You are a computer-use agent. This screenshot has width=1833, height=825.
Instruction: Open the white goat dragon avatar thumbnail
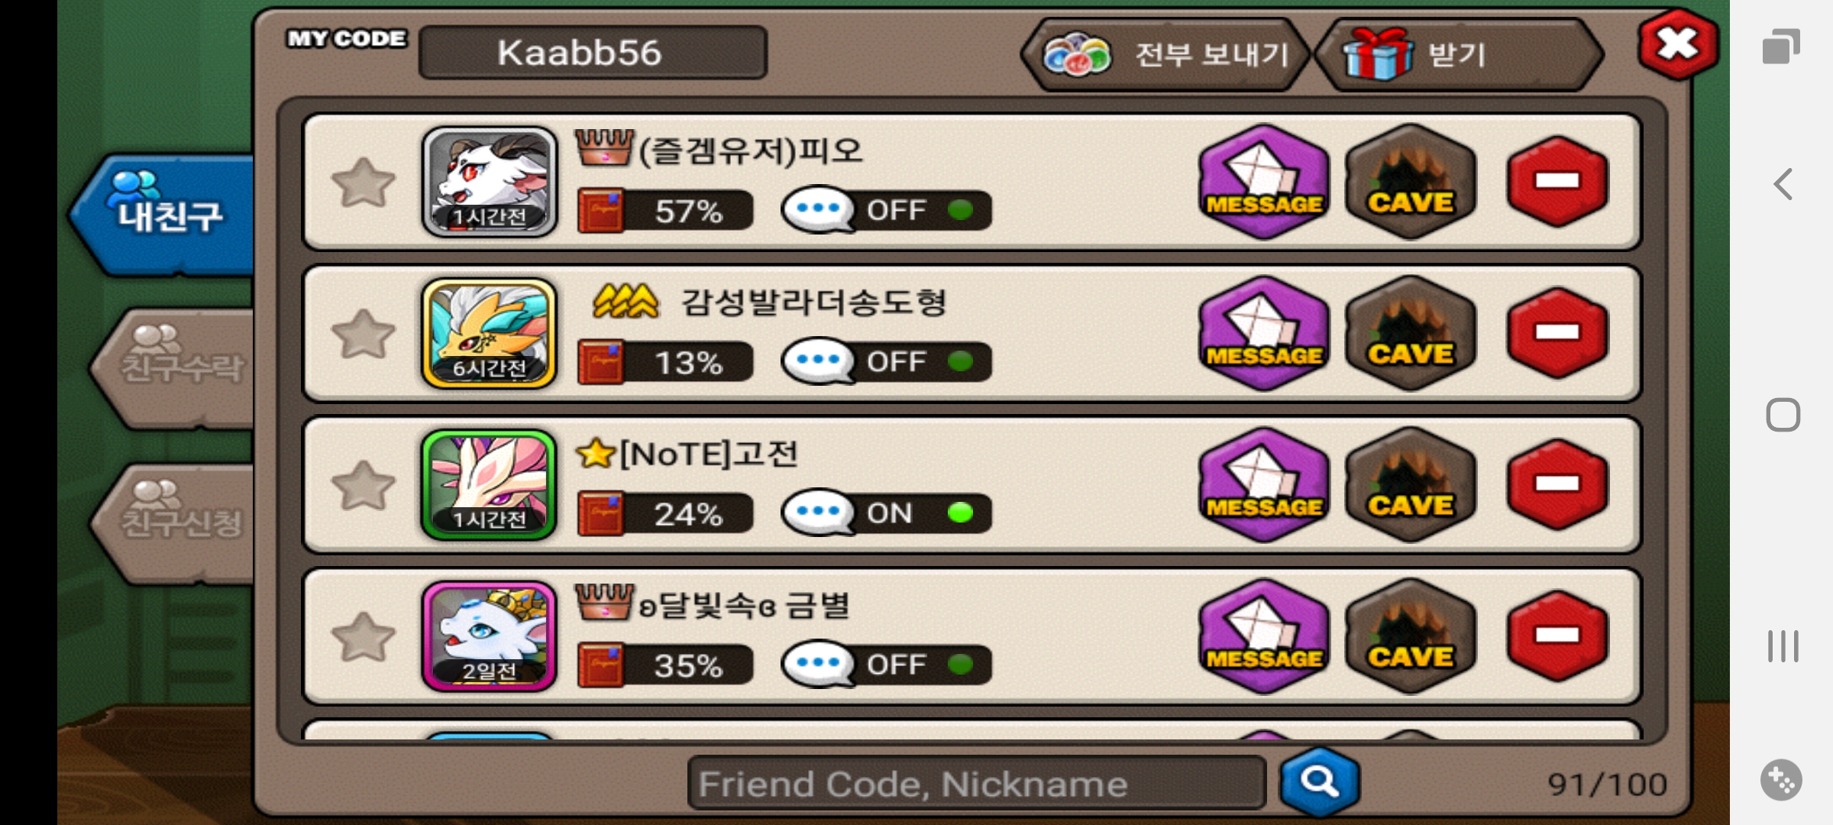(490, 182)
